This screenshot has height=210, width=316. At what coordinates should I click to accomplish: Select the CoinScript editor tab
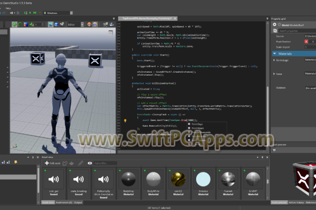point(147,18)
